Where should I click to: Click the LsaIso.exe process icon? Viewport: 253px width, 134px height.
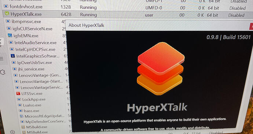20,105
